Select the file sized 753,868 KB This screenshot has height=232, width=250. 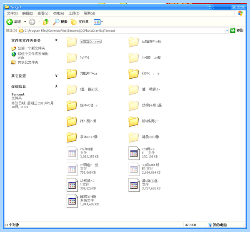[x=82, y=169]
